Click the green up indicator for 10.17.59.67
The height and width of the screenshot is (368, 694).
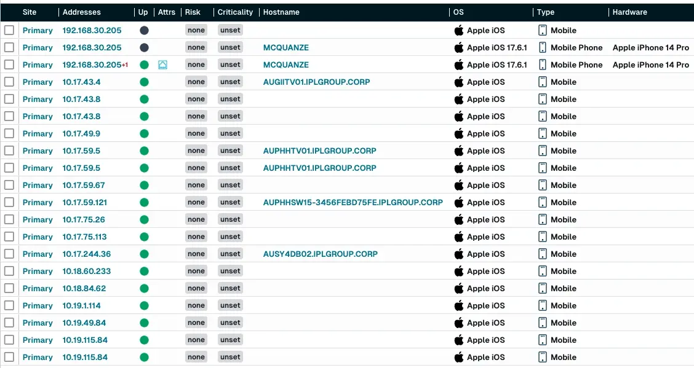(144, 185)
